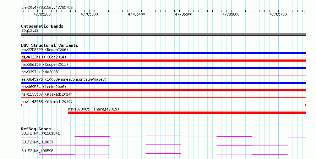Click the 20q13.12 band label
Image resolution: width=316 pixels, height=159 pixels.
(x=30, y=30)
